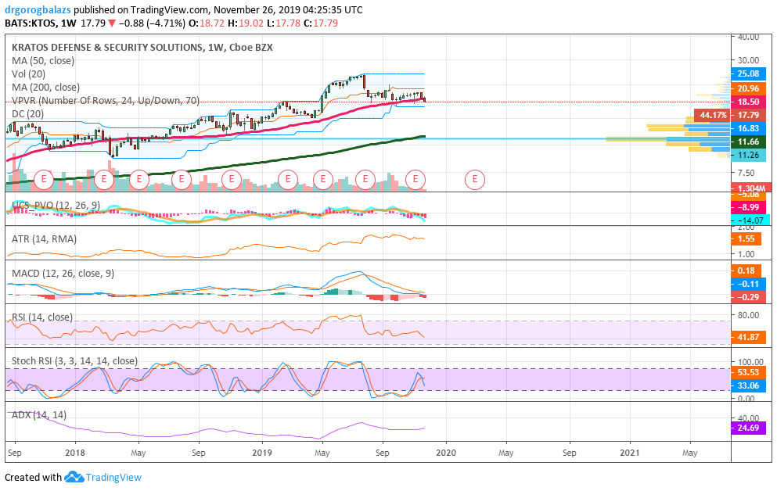Click the -14.07 cyan PVO value label
The width and height of the screenshot is (777, 491).
coord(750,220)
